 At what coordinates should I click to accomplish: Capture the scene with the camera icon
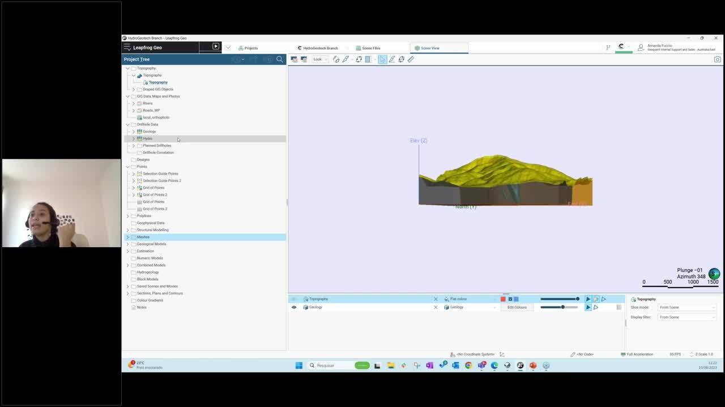pos(717,59)
